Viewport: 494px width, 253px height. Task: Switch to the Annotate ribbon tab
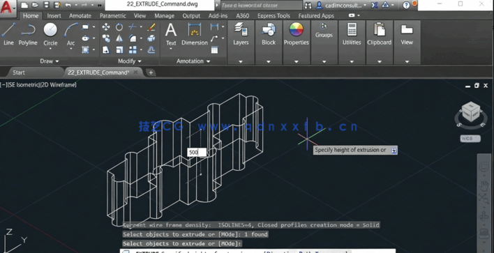tap(80, 16)
